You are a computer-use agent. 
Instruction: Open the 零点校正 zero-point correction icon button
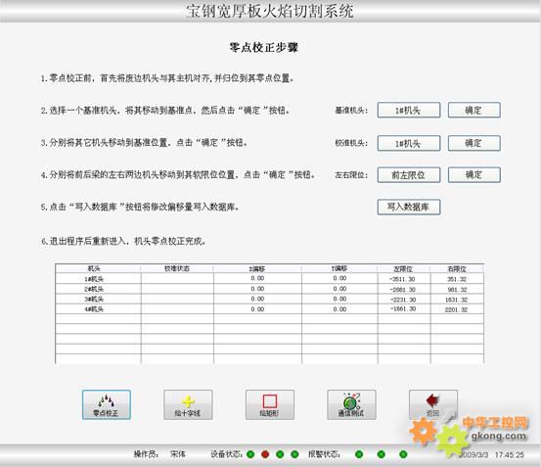tap(107, 404)
